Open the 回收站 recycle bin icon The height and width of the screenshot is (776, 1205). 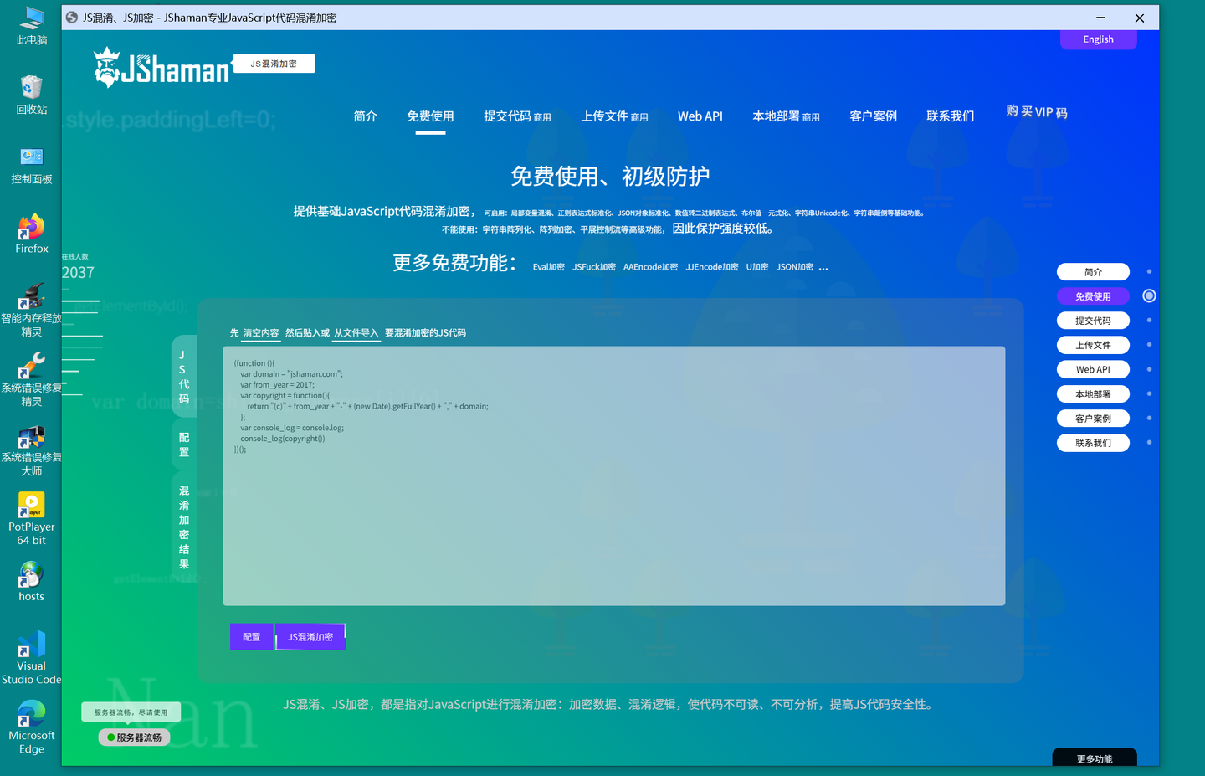(x=31, y=87)
